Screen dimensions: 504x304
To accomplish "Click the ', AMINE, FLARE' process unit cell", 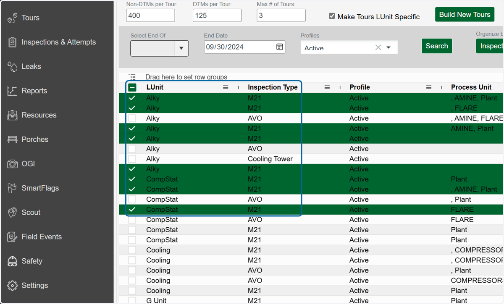I will click(477, 118).
